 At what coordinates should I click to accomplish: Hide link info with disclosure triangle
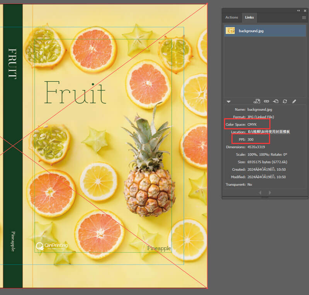pyautogui.click(x=229, y=102)
